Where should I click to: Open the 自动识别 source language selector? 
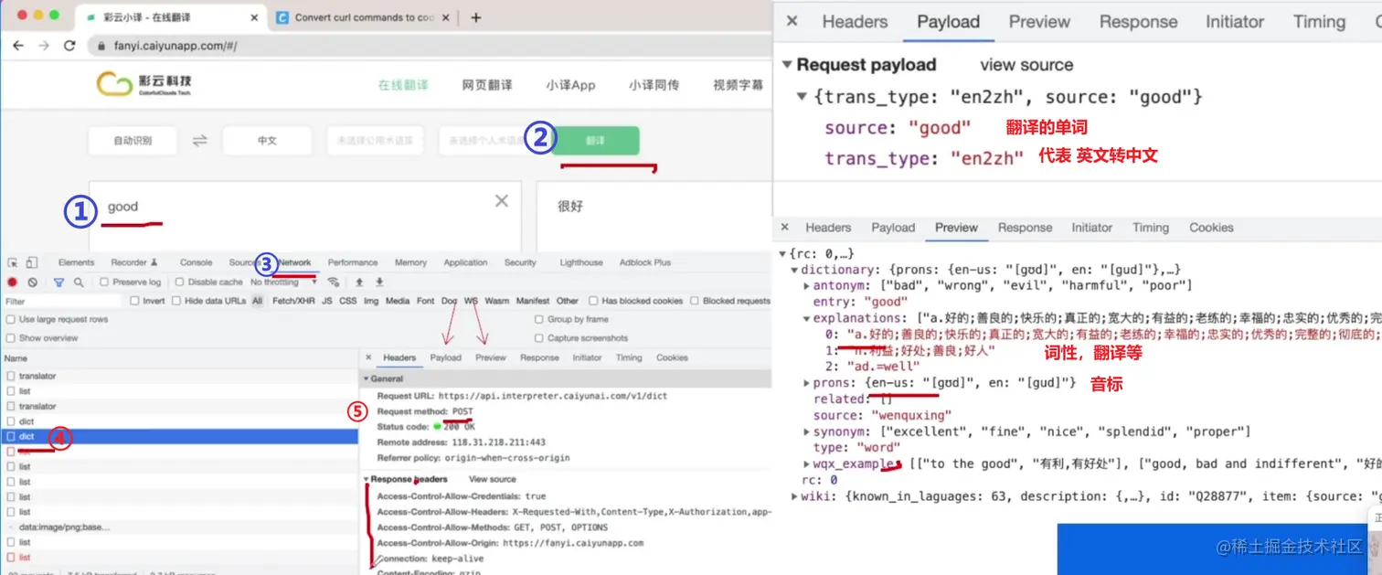coord(133,141)
